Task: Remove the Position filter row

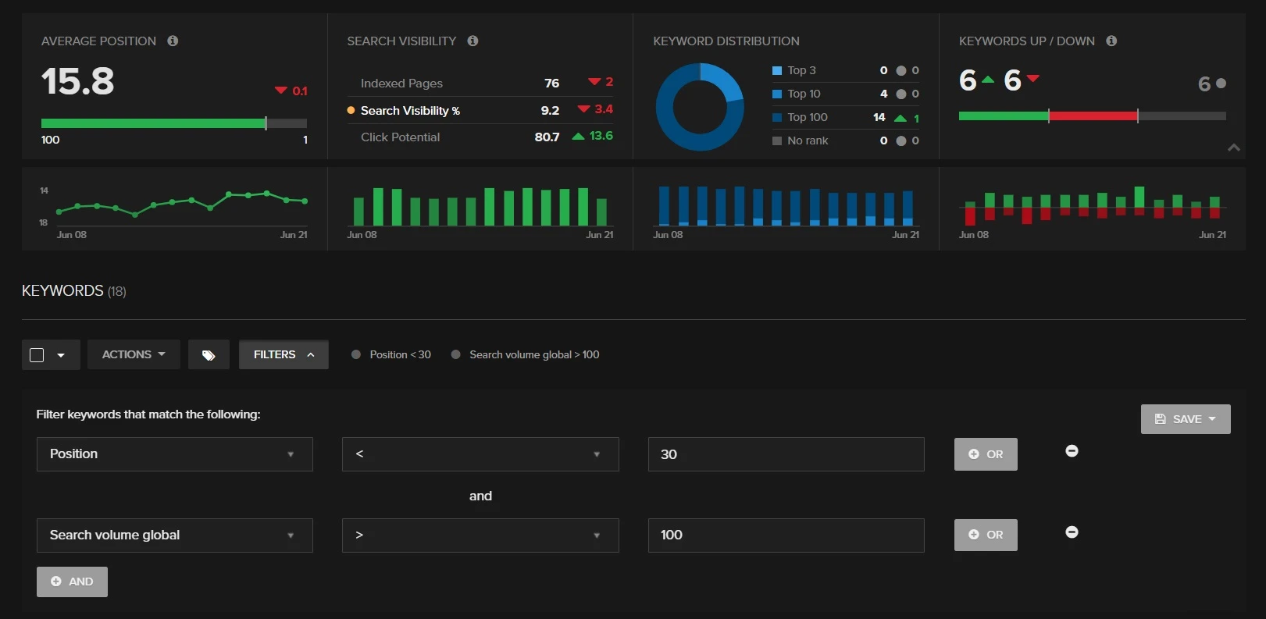Action: [x=1072, y=451]
